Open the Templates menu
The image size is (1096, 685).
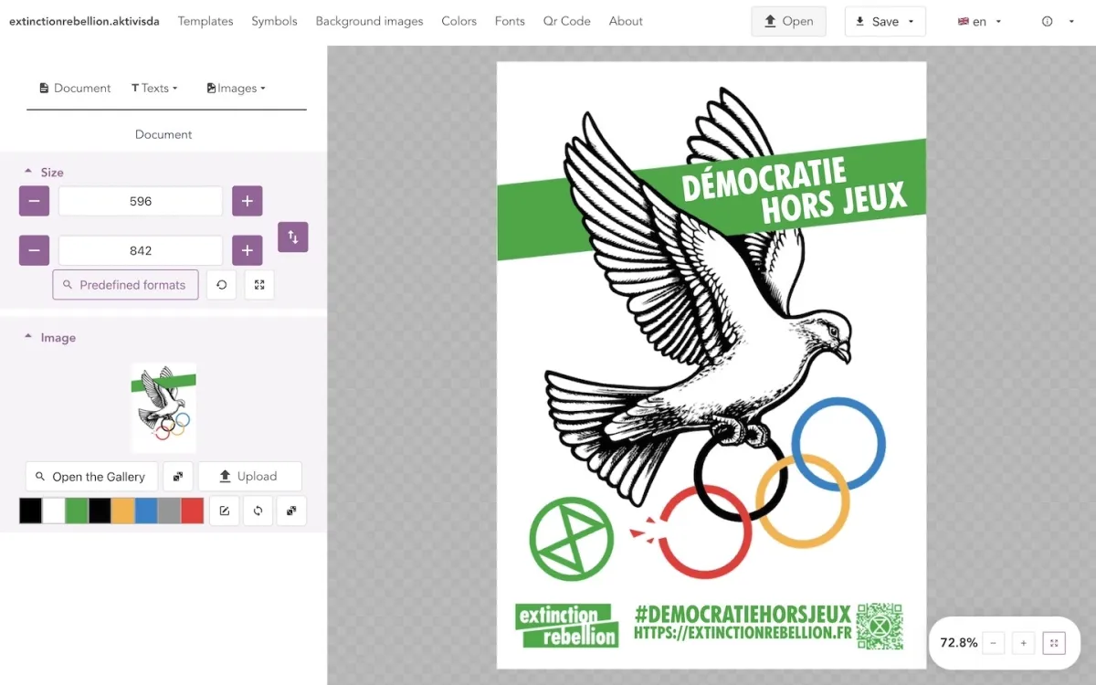[205, 21]
